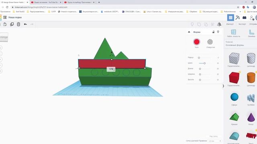This screenshot has width=257, height=144.
Task: Toggle the hide-shape lightbulb in the shape panel
Action: 218,32
